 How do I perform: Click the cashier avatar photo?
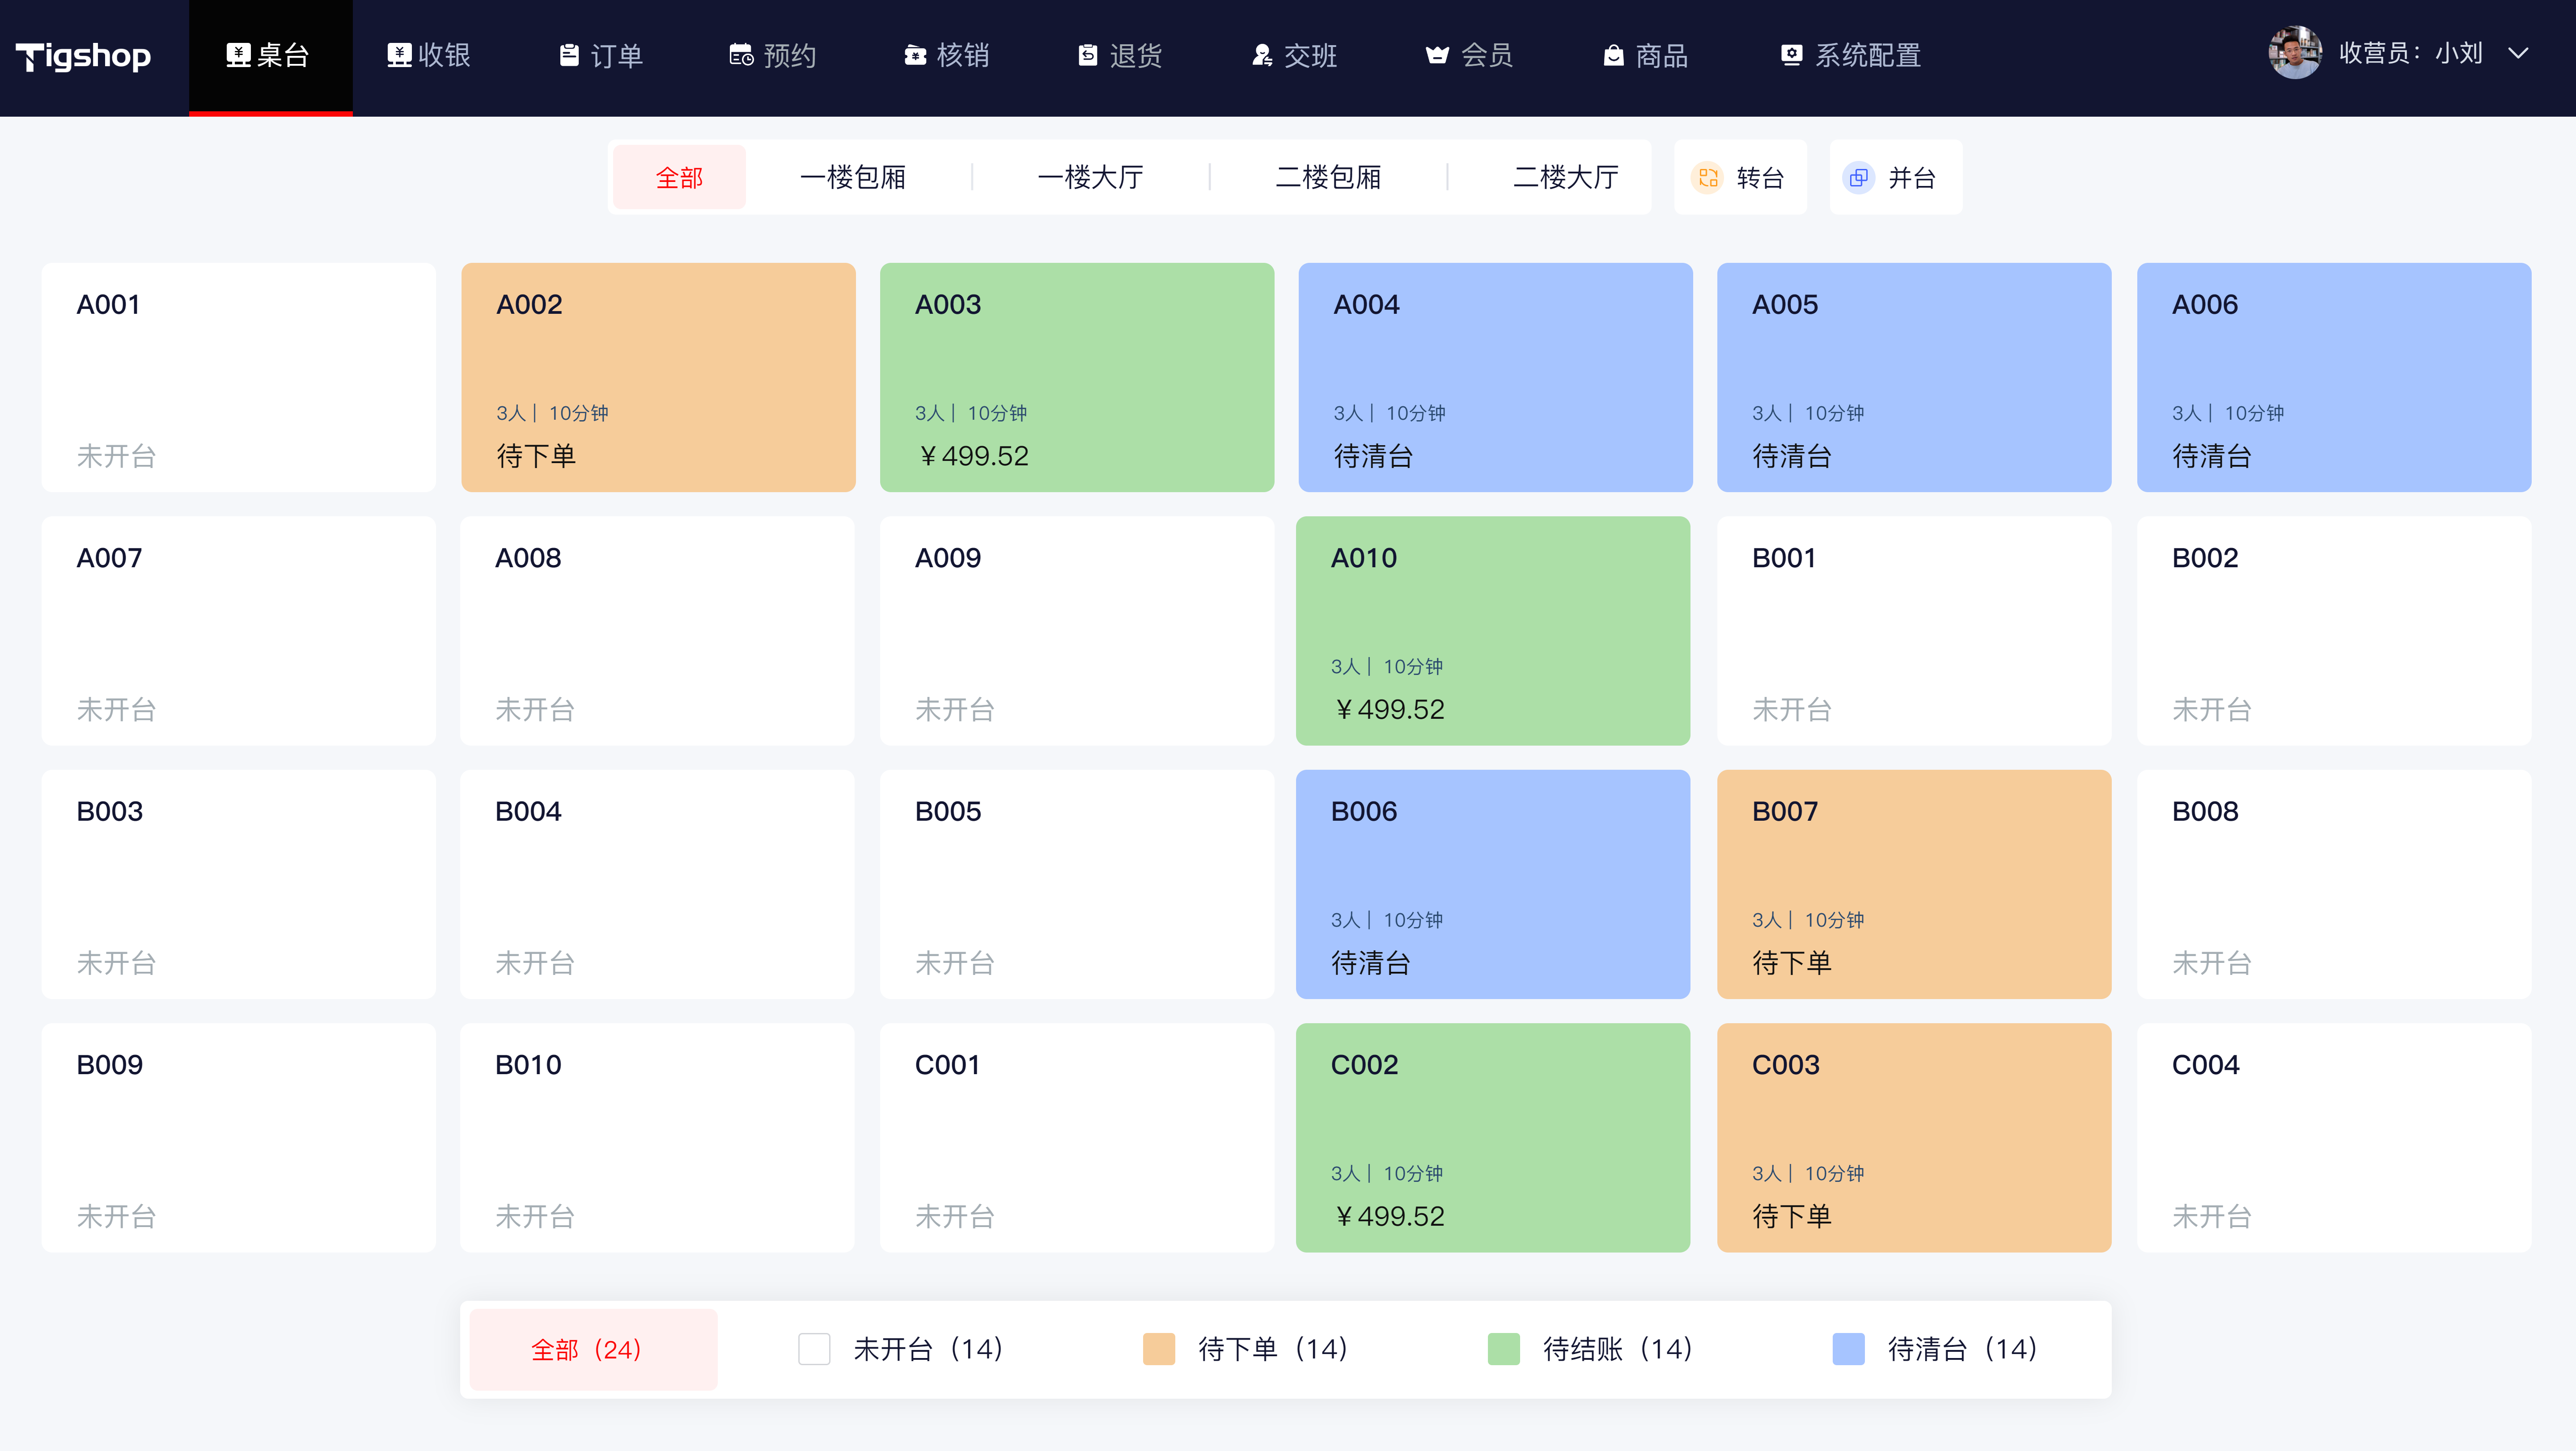[2295, 53]
